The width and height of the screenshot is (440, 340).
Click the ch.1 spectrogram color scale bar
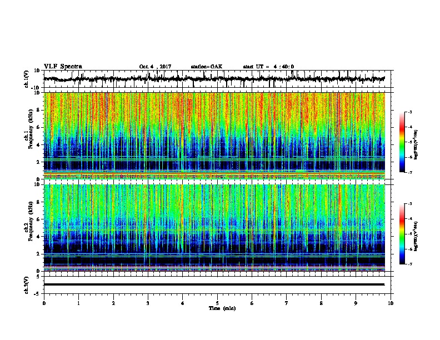(x=402, y=142)
